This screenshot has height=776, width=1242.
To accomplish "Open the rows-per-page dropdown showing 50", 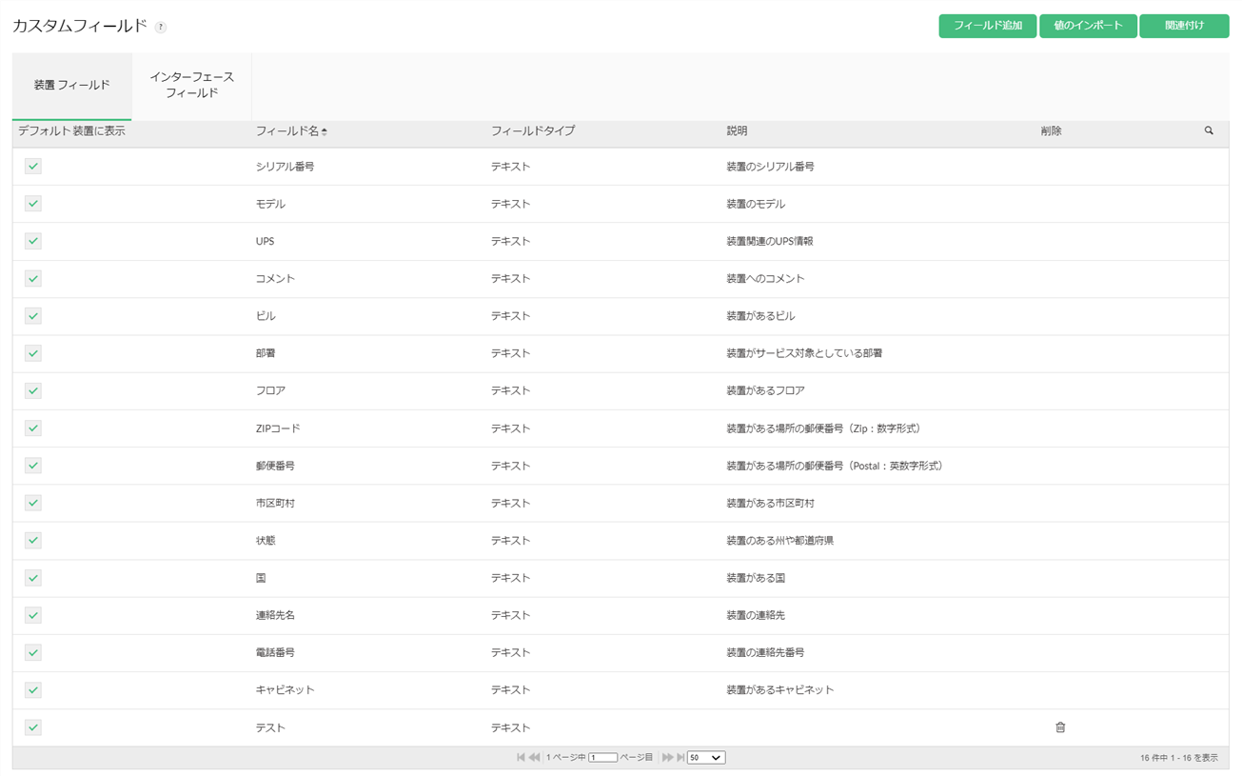I will point(705,758).
